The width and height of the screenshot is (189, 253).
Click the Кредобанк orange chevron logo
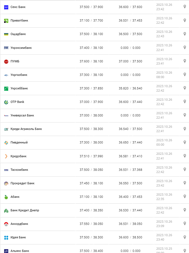pyautogui.click(x=6, y=156)
